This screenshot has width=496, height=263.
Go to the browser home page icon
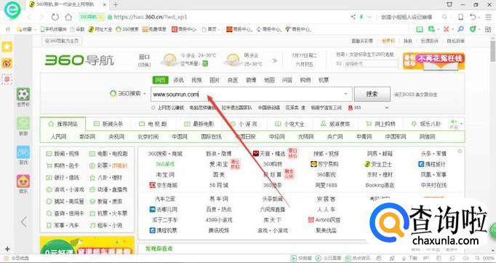pos(68,17)
